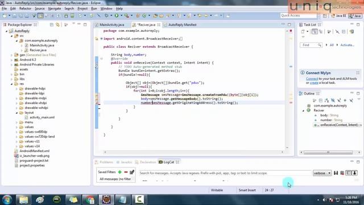Viewport: 364px width, 205px height.
Task: Clear the LogCat log
Action: click(342, 173)
